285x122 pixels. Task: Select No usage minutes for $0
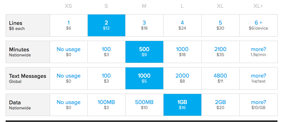[69, 52]
